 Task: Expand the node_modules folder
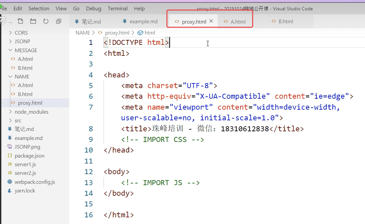(35, 112)
